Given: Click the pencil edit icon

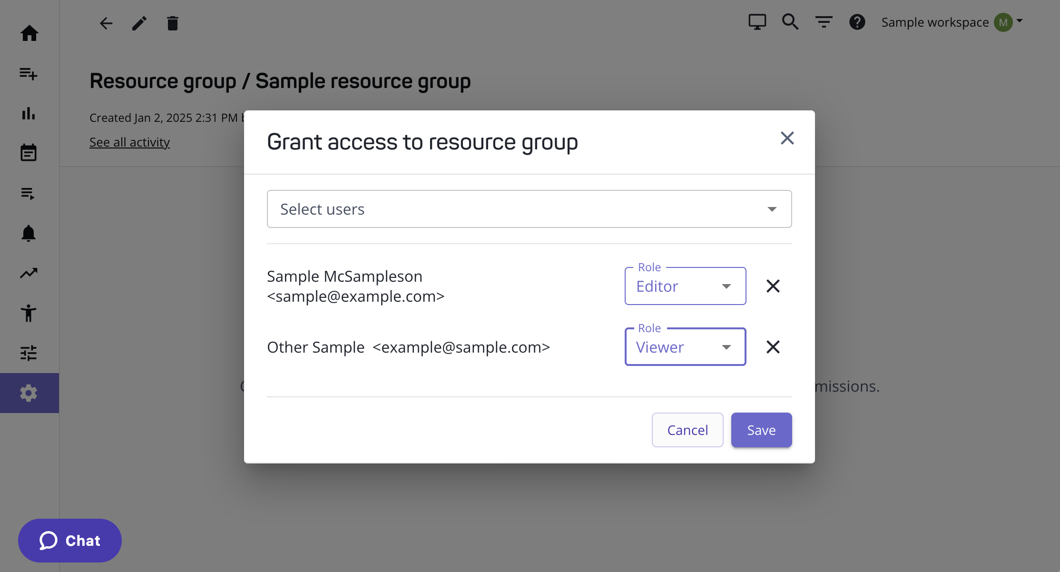Looking at the screenshot, I should [139, 23].
